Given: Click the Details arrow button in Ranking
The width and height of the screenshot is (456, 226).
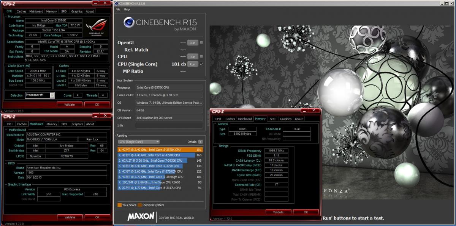Looking at the screenshot, I should click(x=201, y=142).
